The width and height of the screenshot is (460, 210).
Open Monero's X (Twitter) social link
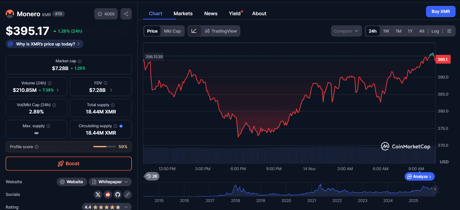(98, 194)
